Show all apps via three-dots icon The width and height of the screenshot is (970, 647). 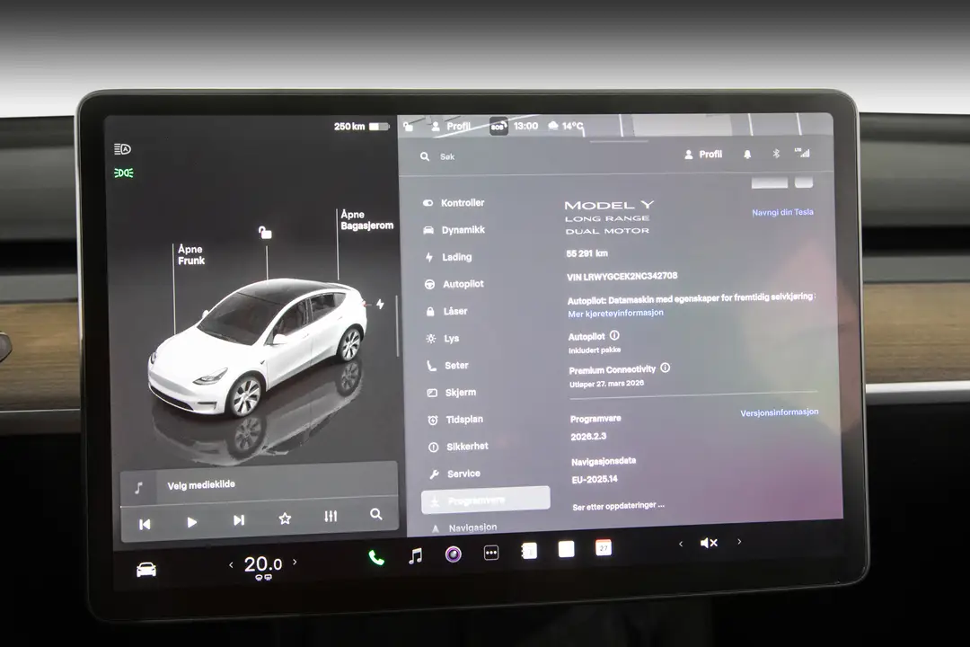coord(491,553)
